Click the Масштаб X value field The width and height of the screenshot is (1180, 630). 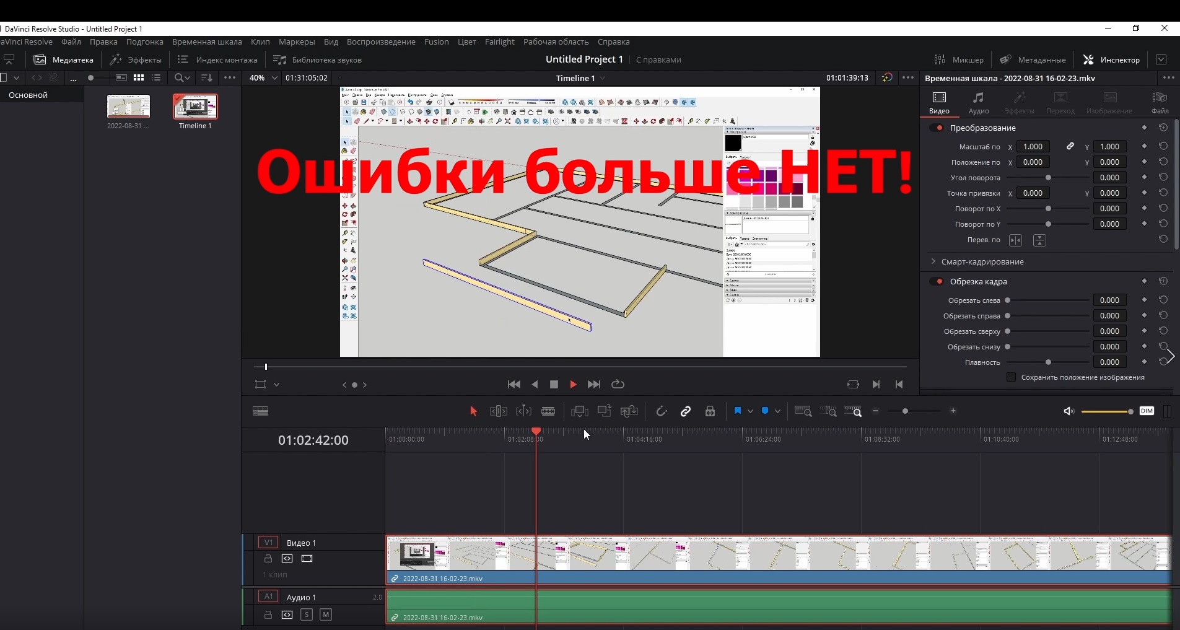click(1033, 147)
